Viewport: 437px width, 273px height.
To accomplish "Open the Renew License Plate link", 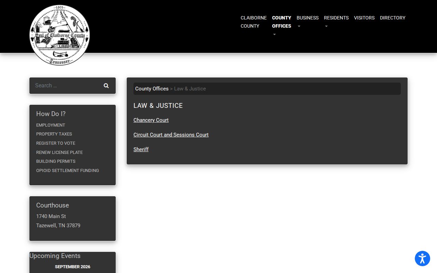I will 59,153.
